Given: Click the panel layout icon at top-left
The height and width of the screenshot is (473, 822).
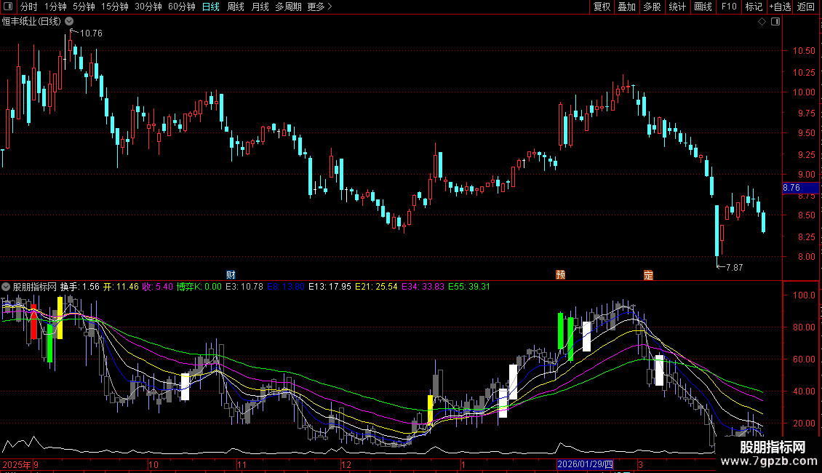Looking at the screenshot, I should click(x=8, y=7).
